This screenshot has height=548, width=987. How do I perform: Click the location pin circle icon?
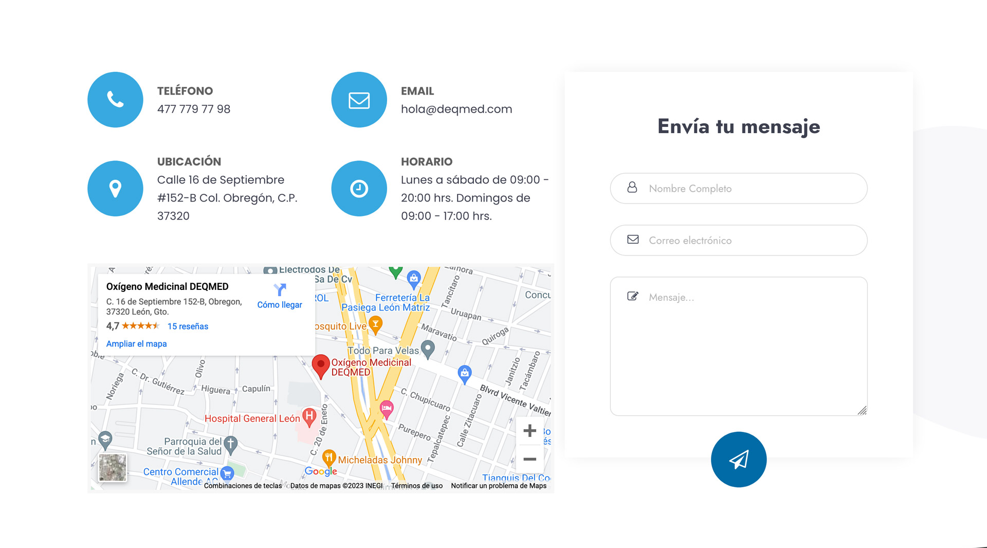tap(115, 188)
